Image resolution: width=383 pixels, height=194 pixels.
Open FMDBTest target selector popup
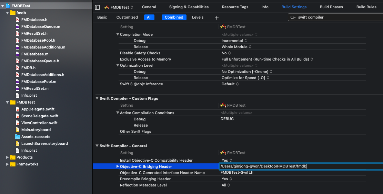[x=119, y=7]
